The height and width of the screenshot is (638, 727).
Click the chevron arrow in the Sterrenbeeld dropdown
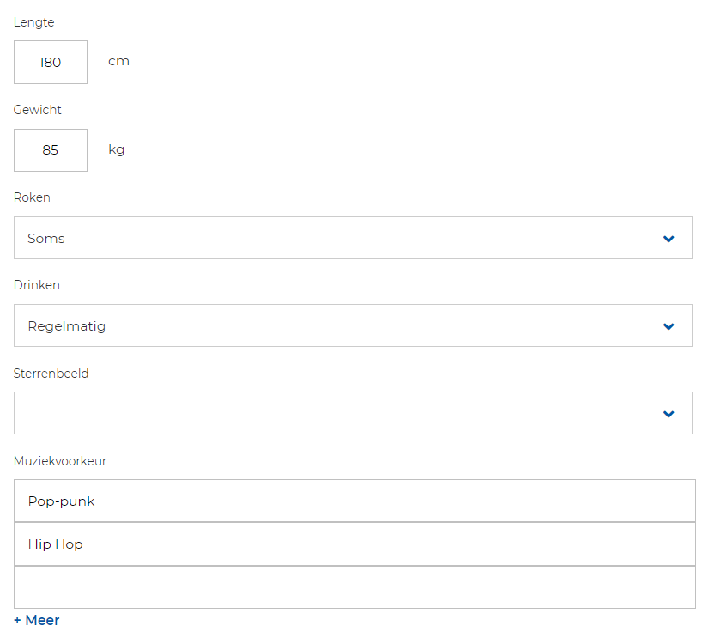pyautogui.click(x=669, y=414)
